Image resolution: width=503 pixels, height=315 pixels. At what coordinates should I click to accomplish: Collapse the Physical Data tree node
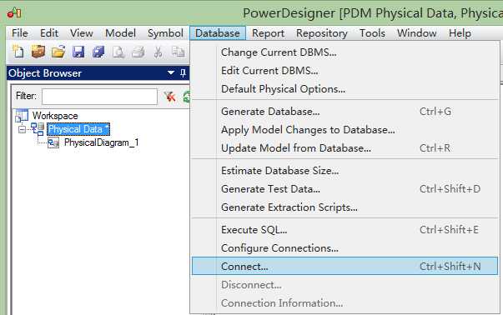[22, 129]
